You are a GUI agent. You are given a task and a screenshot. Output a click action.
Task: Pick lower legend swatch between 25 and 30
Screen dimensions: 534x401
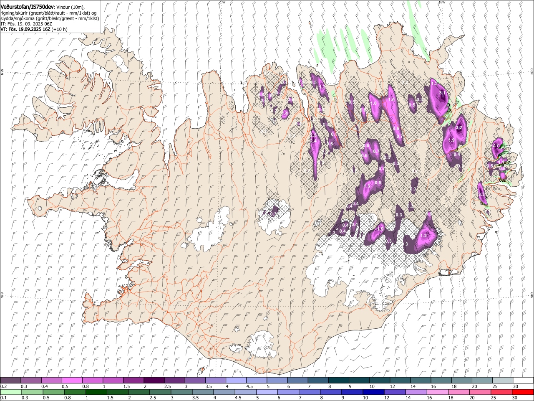click(x=501, y=392)
